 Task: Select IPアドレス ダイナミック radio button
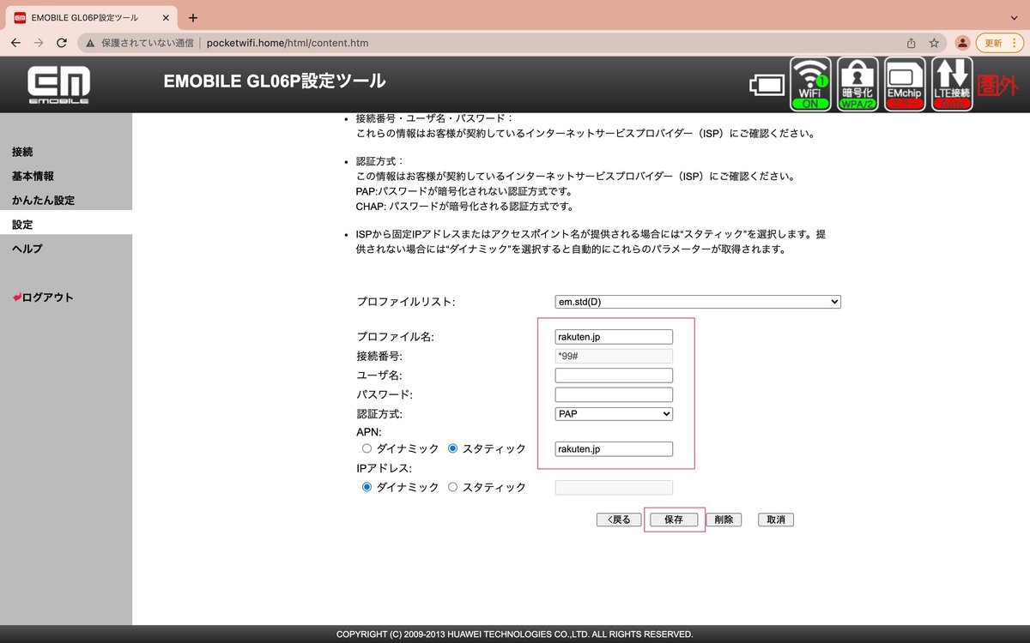pyautogui.click(x=367, y=487)
